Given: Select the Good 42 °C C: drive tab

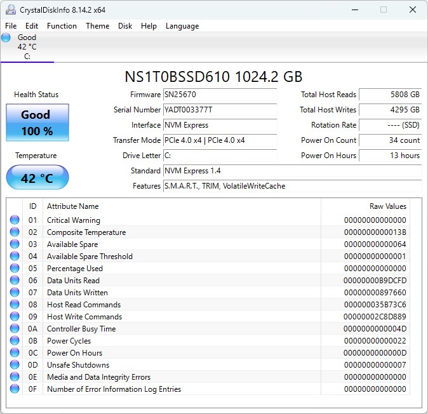Looking at the screenshot, I should (x=27, y=47).
